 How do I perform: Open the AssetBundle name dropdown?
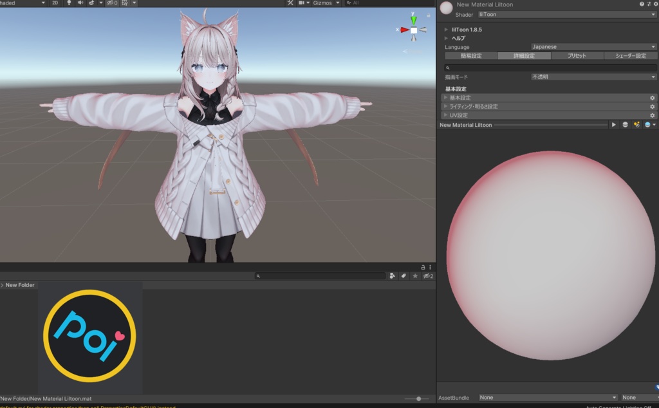pyautogui.click(x=548, y=398)
